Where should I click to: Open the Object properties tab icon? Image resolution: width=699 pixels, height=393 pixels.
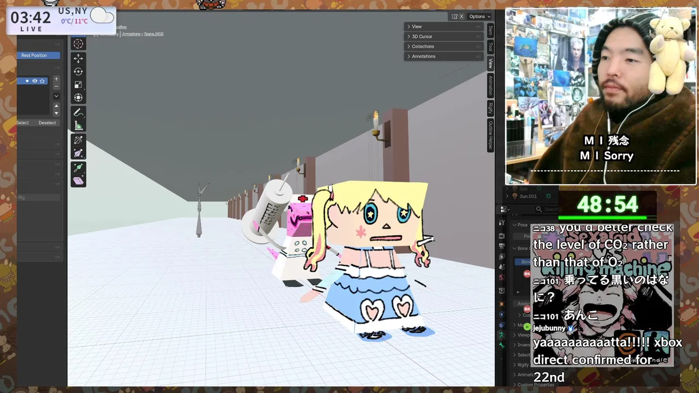[502, 303]
